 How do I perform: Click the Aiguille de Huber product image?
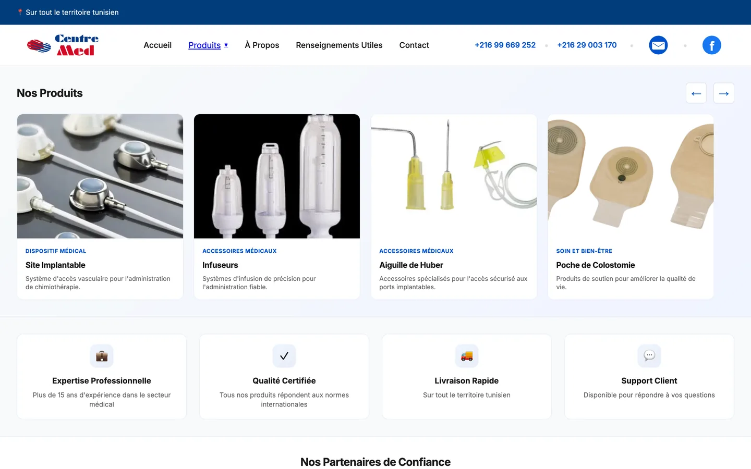point(454,176)
